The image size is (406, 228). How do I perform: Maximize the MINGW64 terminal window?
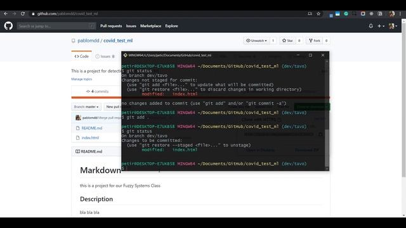310,55
